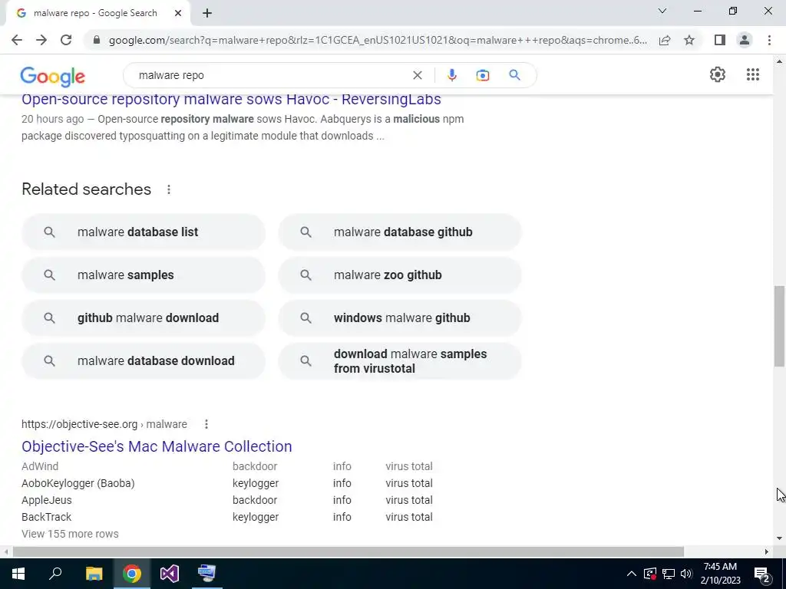Search related: malware database github

[400, 232]
